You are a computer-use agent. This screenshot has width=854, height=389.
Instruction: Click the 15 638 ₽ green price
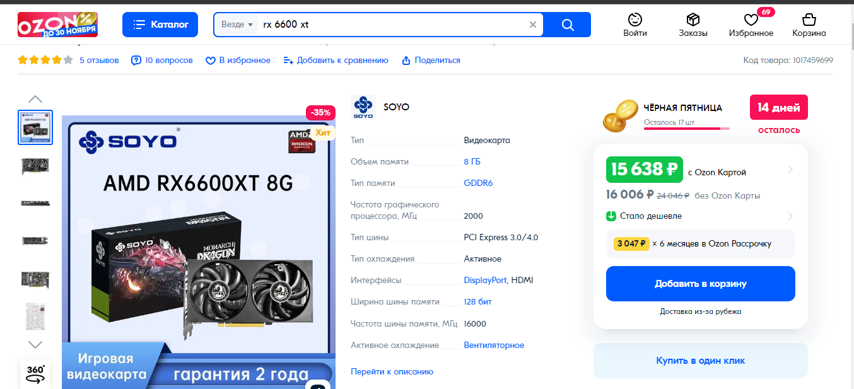pos(644,169)
